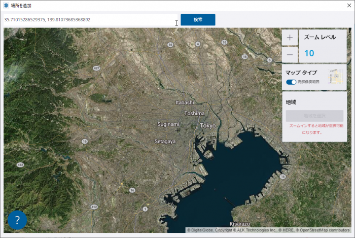
Task: Open help with the blue question mark icon
Action: point(17,220)
